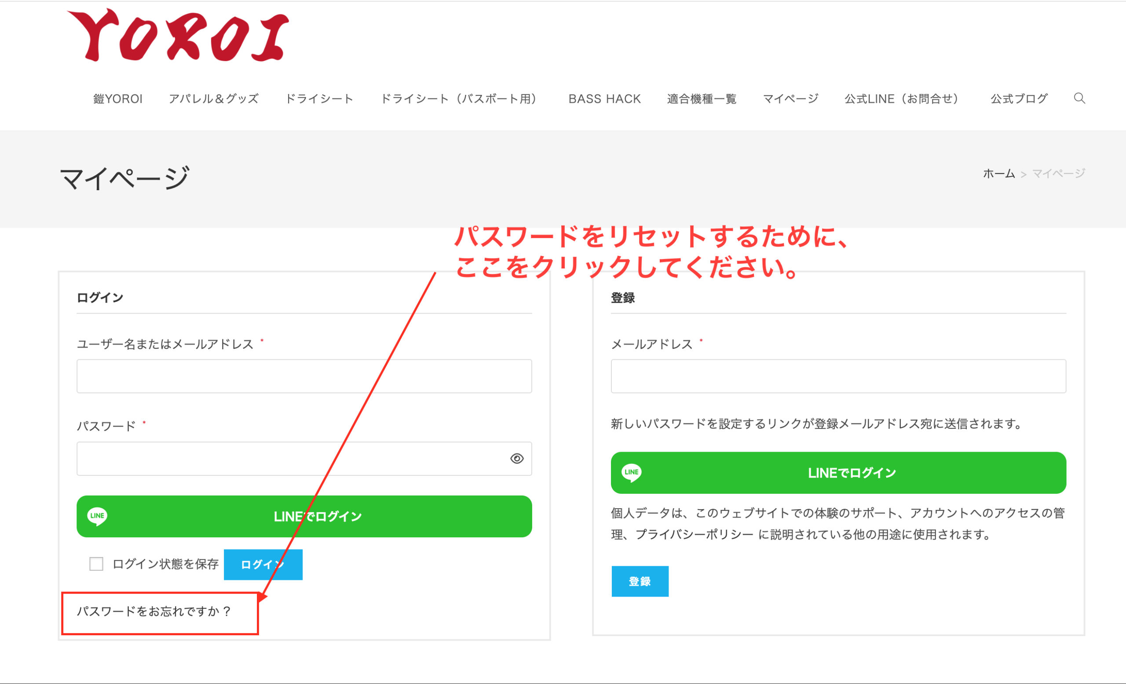
Task: Open 適合機種一覧 page
Action: 702,99
